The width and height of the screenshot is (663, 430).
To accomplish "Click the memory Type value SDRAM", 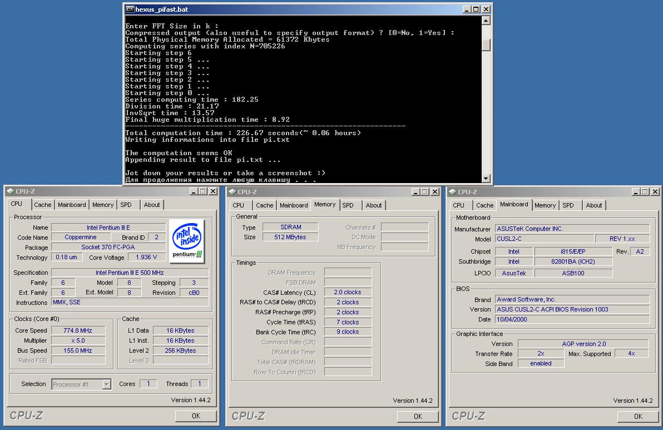I will click(290, 227).
